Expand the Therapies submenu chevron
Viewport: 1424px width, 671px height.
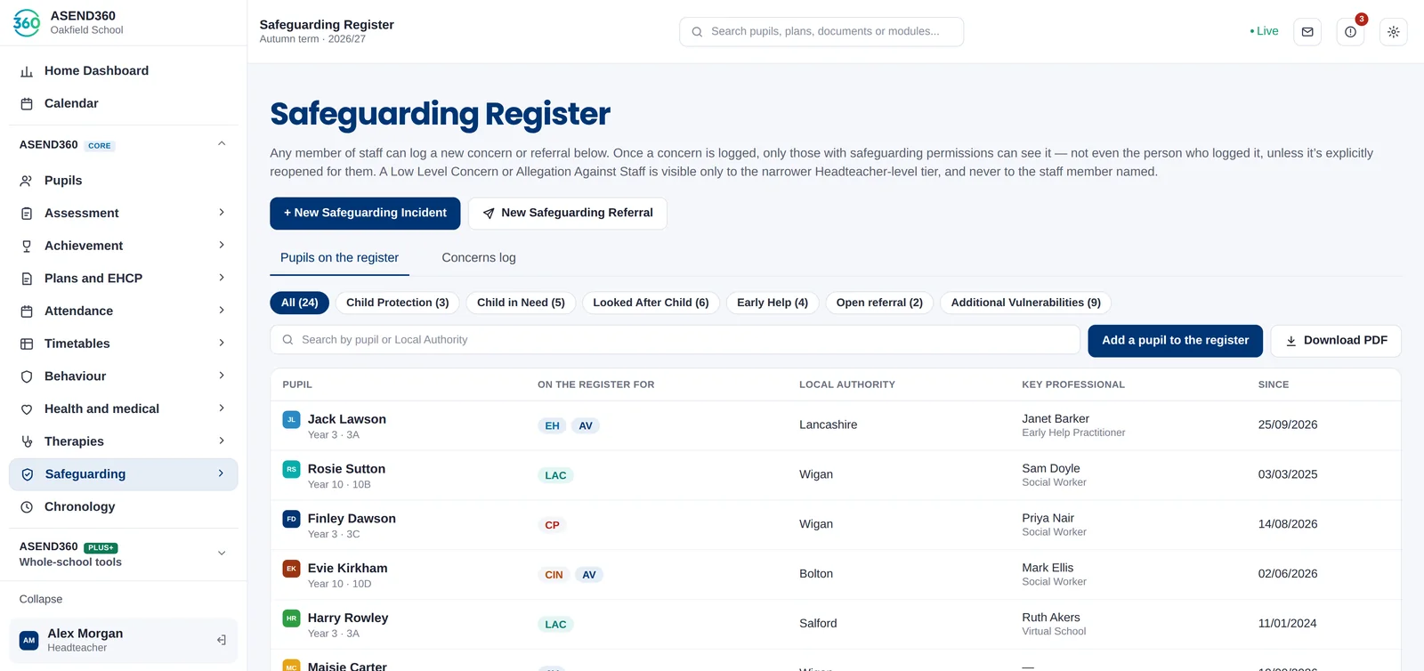click(x=222, y=441)
